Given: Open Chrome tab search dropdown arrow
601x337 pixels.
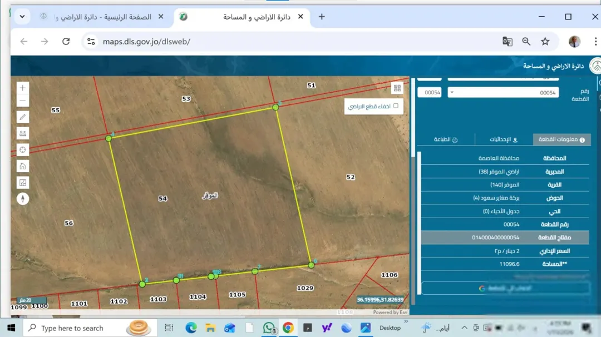Looking at the screenshot, I should click(22, 17).
